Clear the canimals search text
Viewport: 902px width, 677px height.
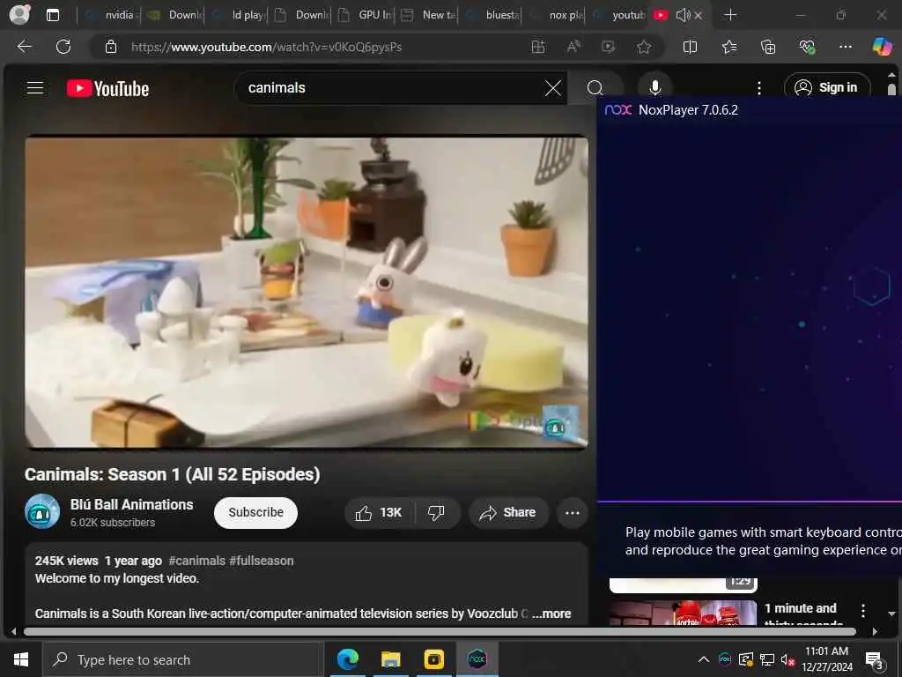(553, 88)
